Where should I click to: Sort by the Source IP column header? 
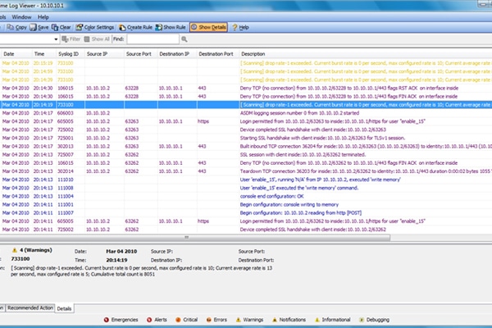[x=98, y=52]
